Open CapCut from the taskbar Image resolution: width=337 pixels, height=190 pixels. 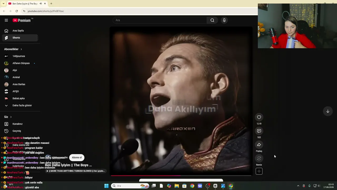pyautogui.click(x=215, y=186)
